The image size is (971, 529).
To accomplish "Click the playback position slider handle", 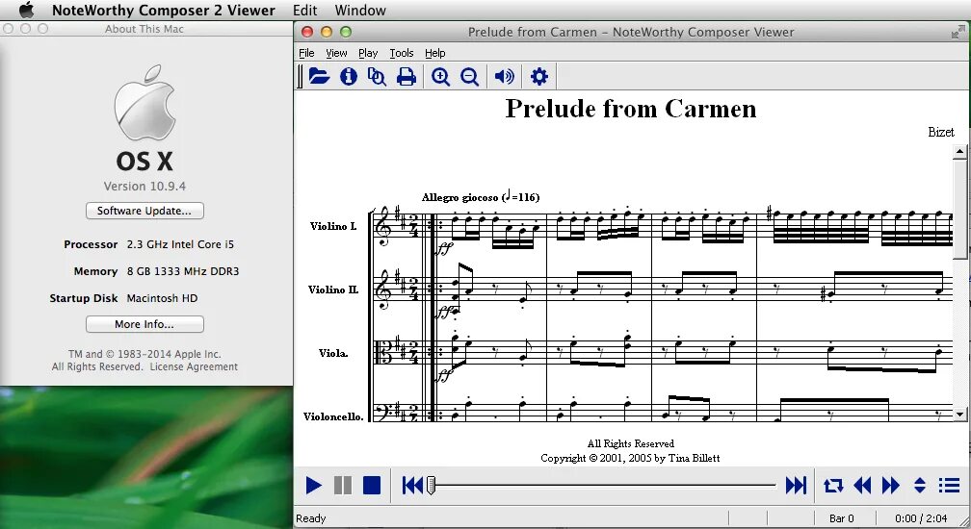I will [x=431, y=485].
